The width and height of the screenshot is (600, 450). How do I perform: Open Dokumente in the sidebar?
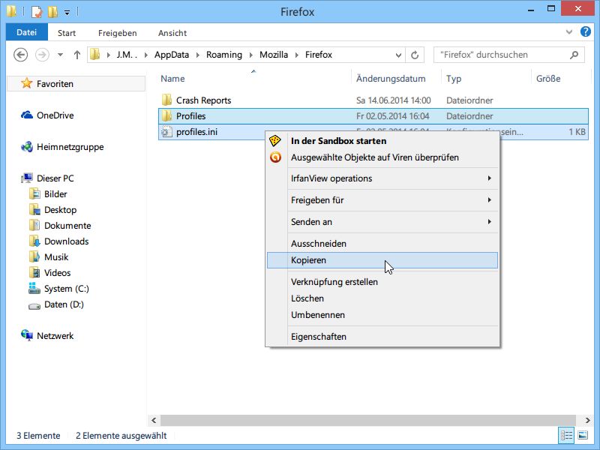67,226
